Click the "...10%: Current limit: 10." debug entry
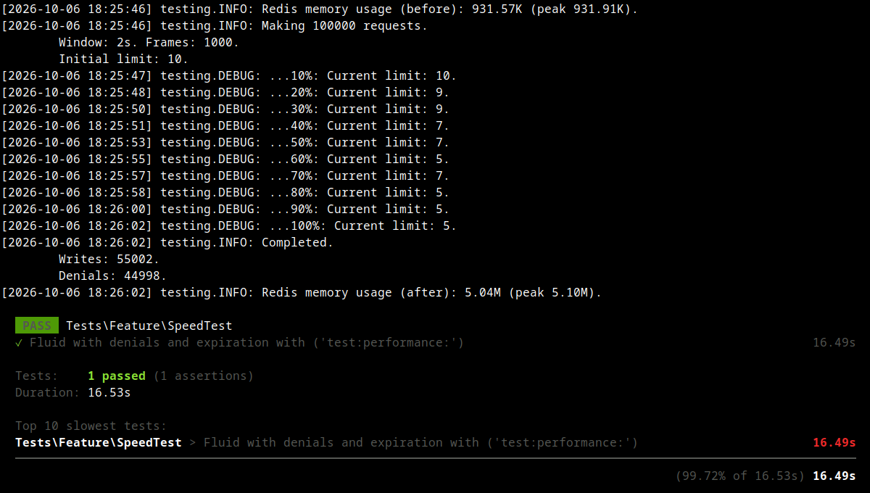 pos(229,76)
